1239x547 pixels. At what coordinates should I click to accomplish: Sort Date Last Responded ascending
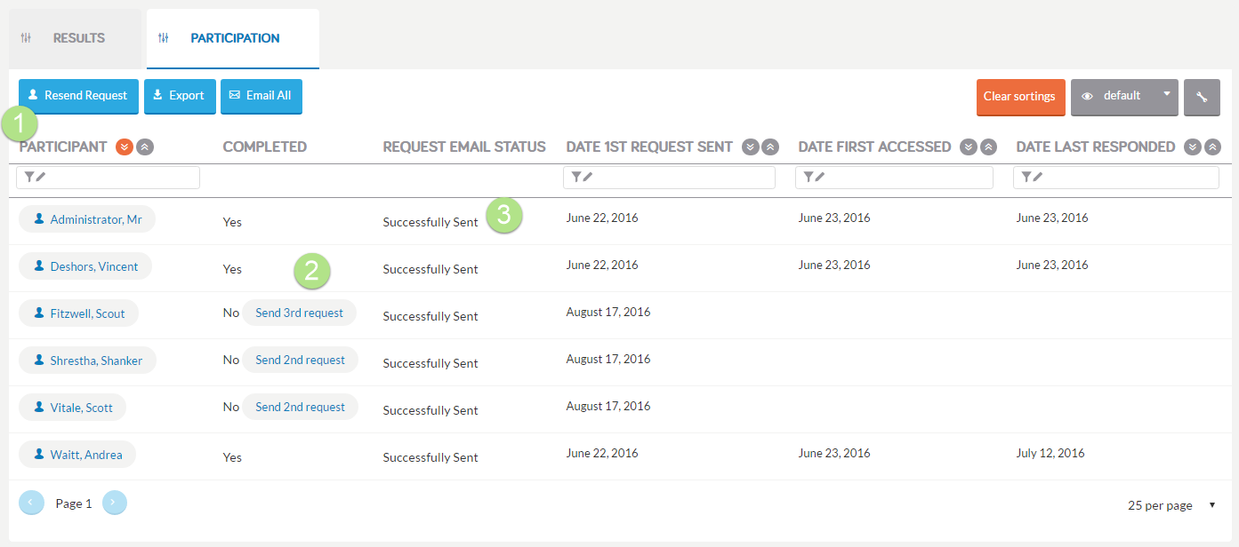pos(1212,147)
